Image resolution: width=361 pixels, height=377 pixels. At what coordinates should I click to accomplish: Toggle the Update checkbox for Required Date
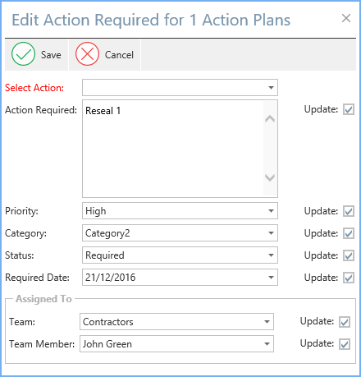pos(349,278)
